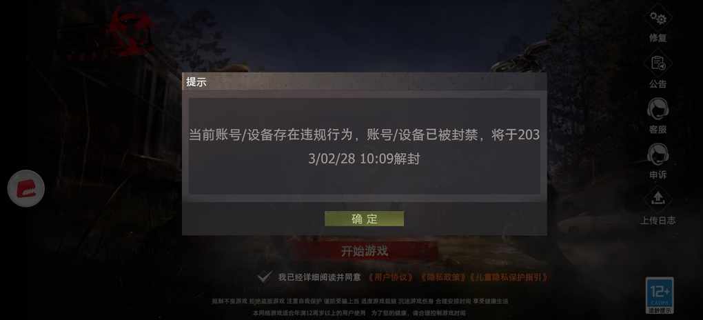The height and width of the screenshot is (320, 703).
Task: Click the 上传日志 label text
Action: (x=658, y=221)
